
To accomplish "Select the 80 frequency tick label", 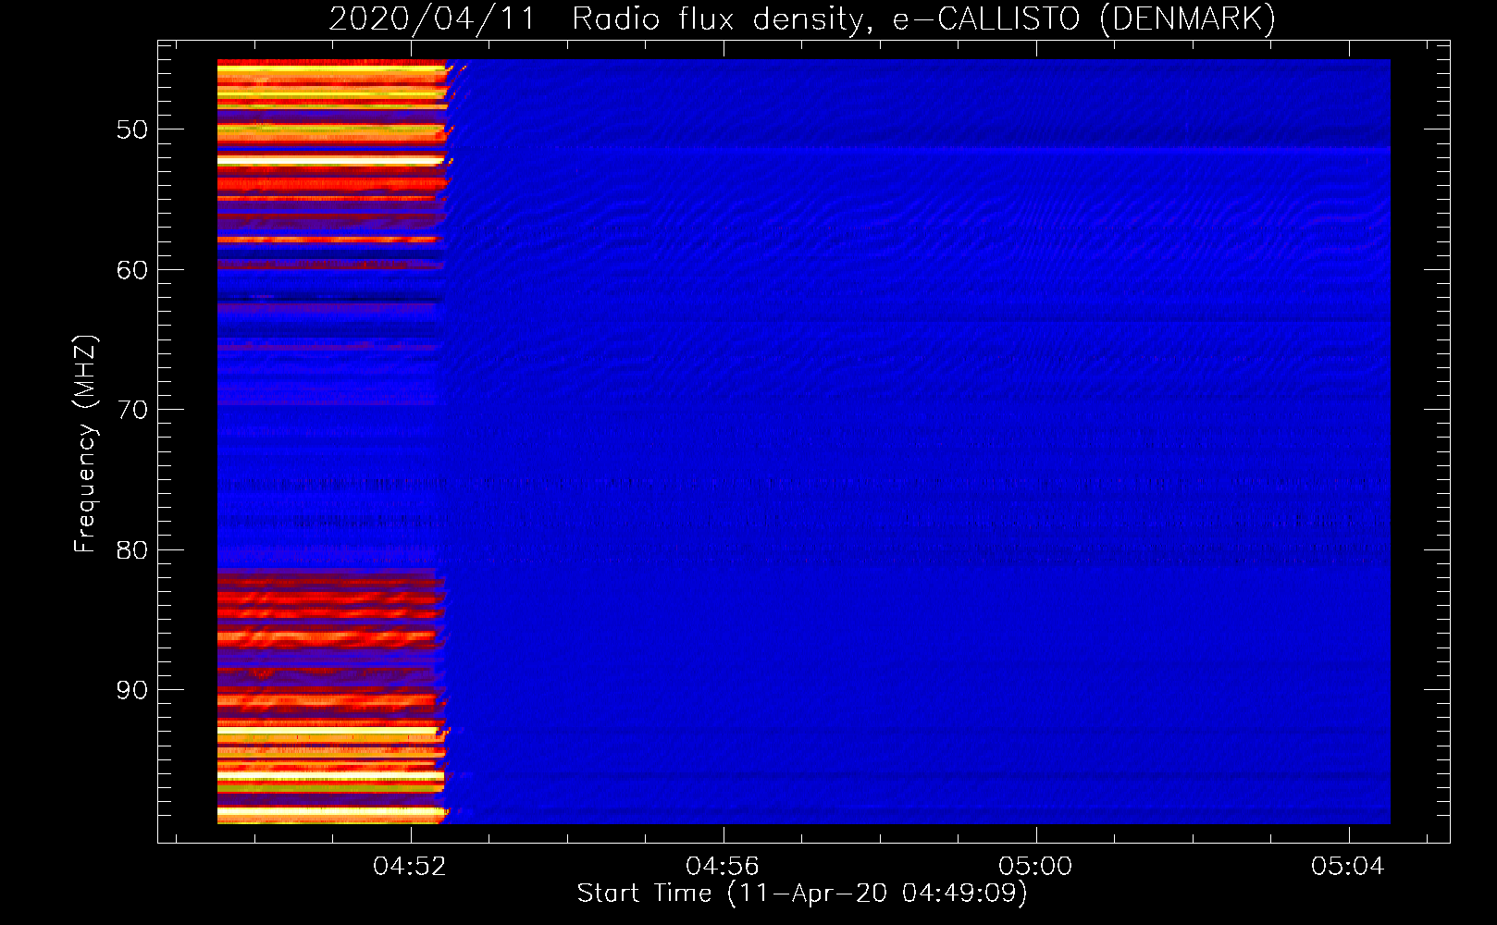I will tap(132, 550).
